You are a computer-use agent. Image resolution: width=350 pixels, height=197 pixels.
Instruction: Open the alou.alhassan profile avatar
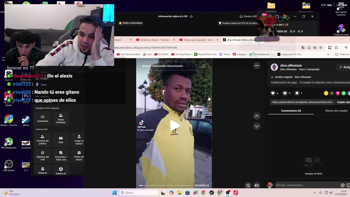[x=274, y=67]
